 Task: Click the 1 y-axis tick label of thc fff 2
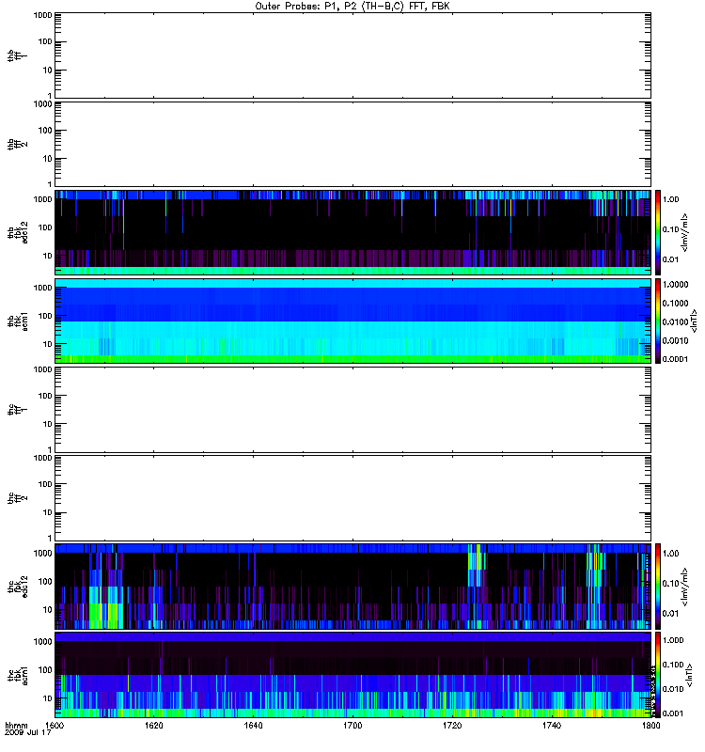pyautogui.click(x=50, y=538)
